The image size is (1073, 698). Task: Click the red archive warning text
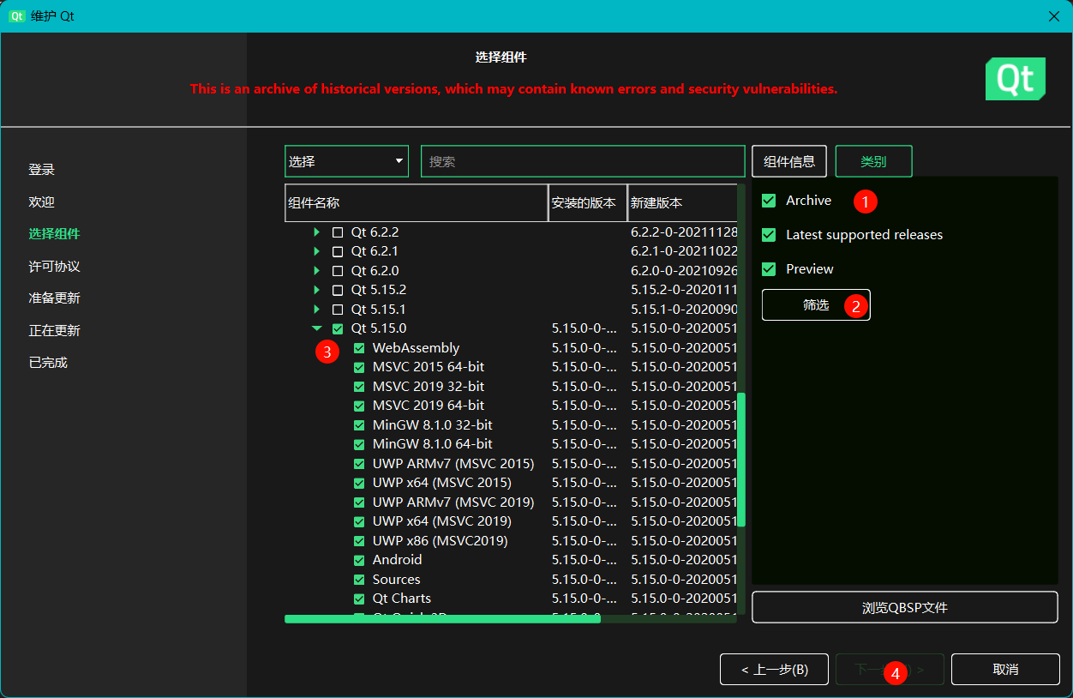point(513,88)
